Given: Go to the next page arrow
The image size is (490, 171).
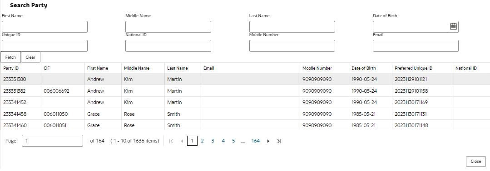Looking at the screenshot, I should pyautogui.click(x=268, y=141).
